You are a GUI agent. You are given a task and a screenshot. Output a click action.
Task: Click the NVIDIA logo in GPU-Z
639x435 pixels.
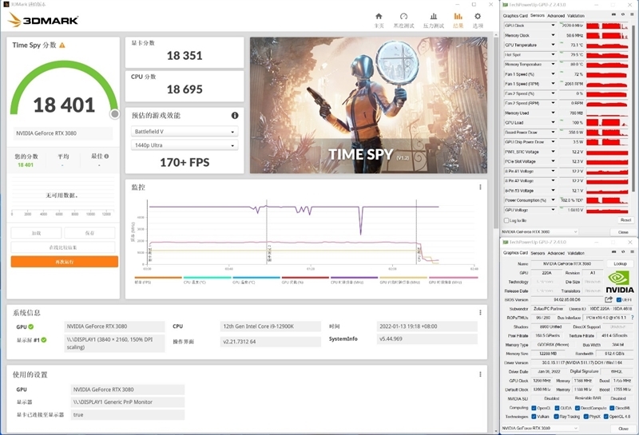coord(620,282)
